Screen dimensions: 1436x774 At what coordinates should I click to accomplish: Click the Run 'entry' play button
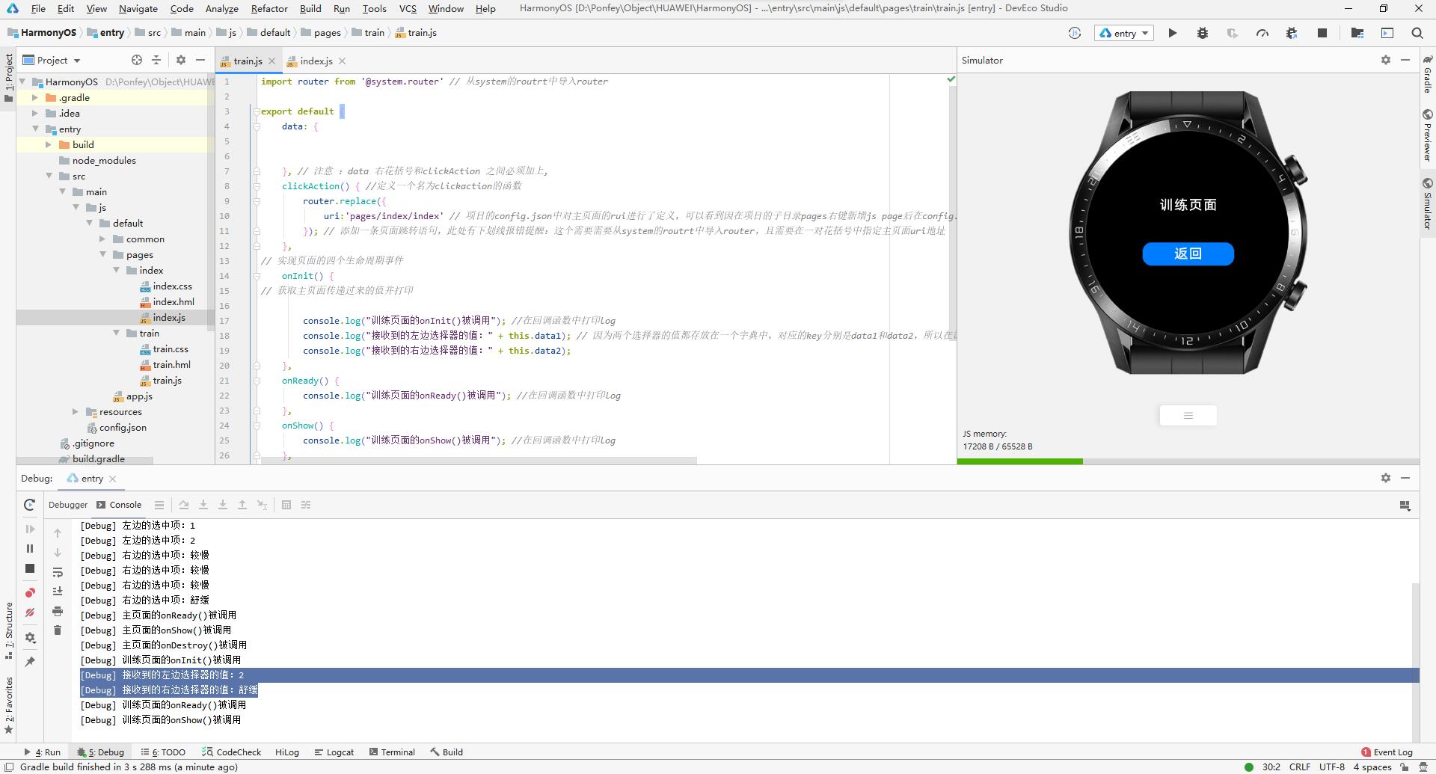(x=1172, y=33)
